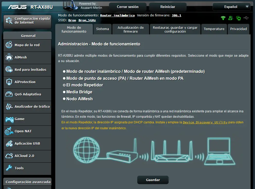
Task: Go to the Analizador de tráfico page
Action: click(27, 107)
